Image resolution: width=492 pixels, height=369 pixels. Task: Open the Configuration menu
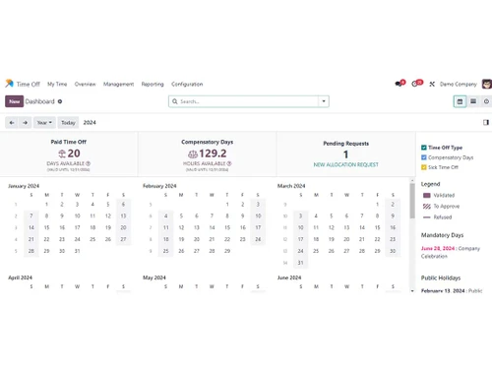tap(187, 84)
